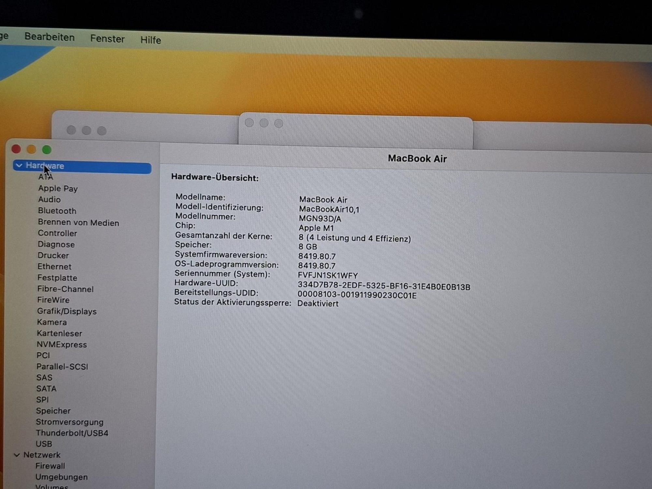
Task: Select Thunderbolt/USB4 entry
Action: pyautogui.click(x=72, y=433)
